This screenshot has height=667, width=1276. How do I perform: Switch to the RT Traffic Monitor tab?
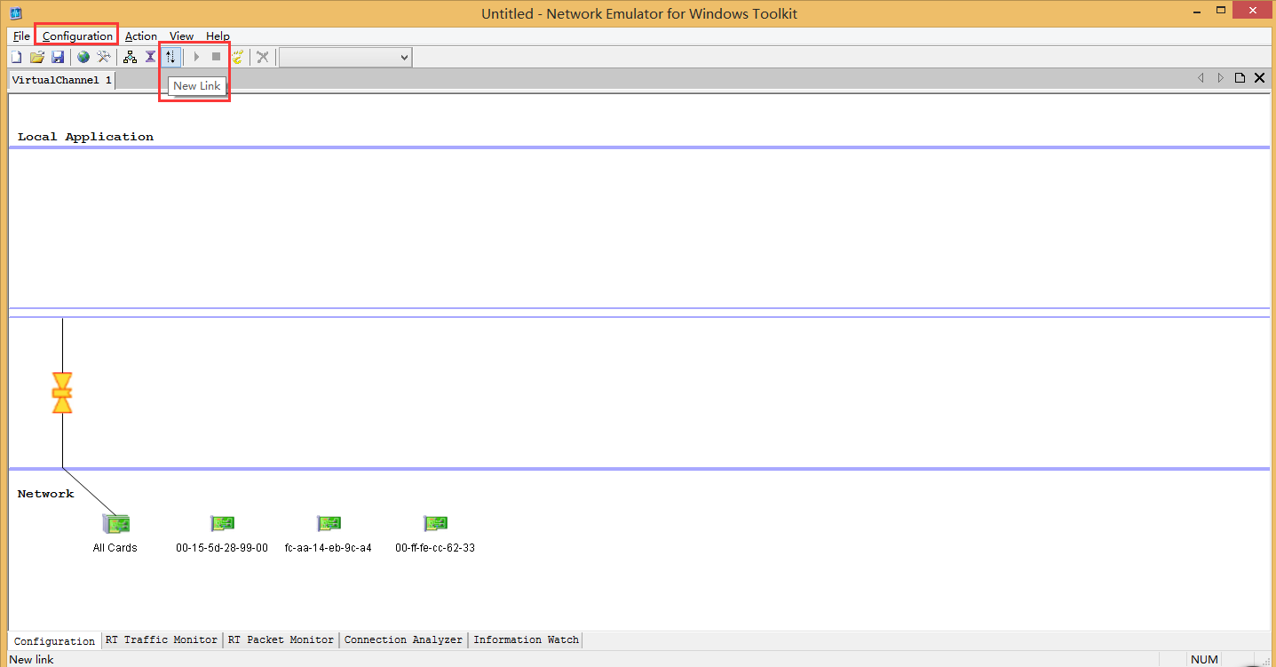[161, 639]
